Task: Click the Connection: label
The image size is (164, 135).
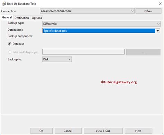Action: [x=9, y=11]
